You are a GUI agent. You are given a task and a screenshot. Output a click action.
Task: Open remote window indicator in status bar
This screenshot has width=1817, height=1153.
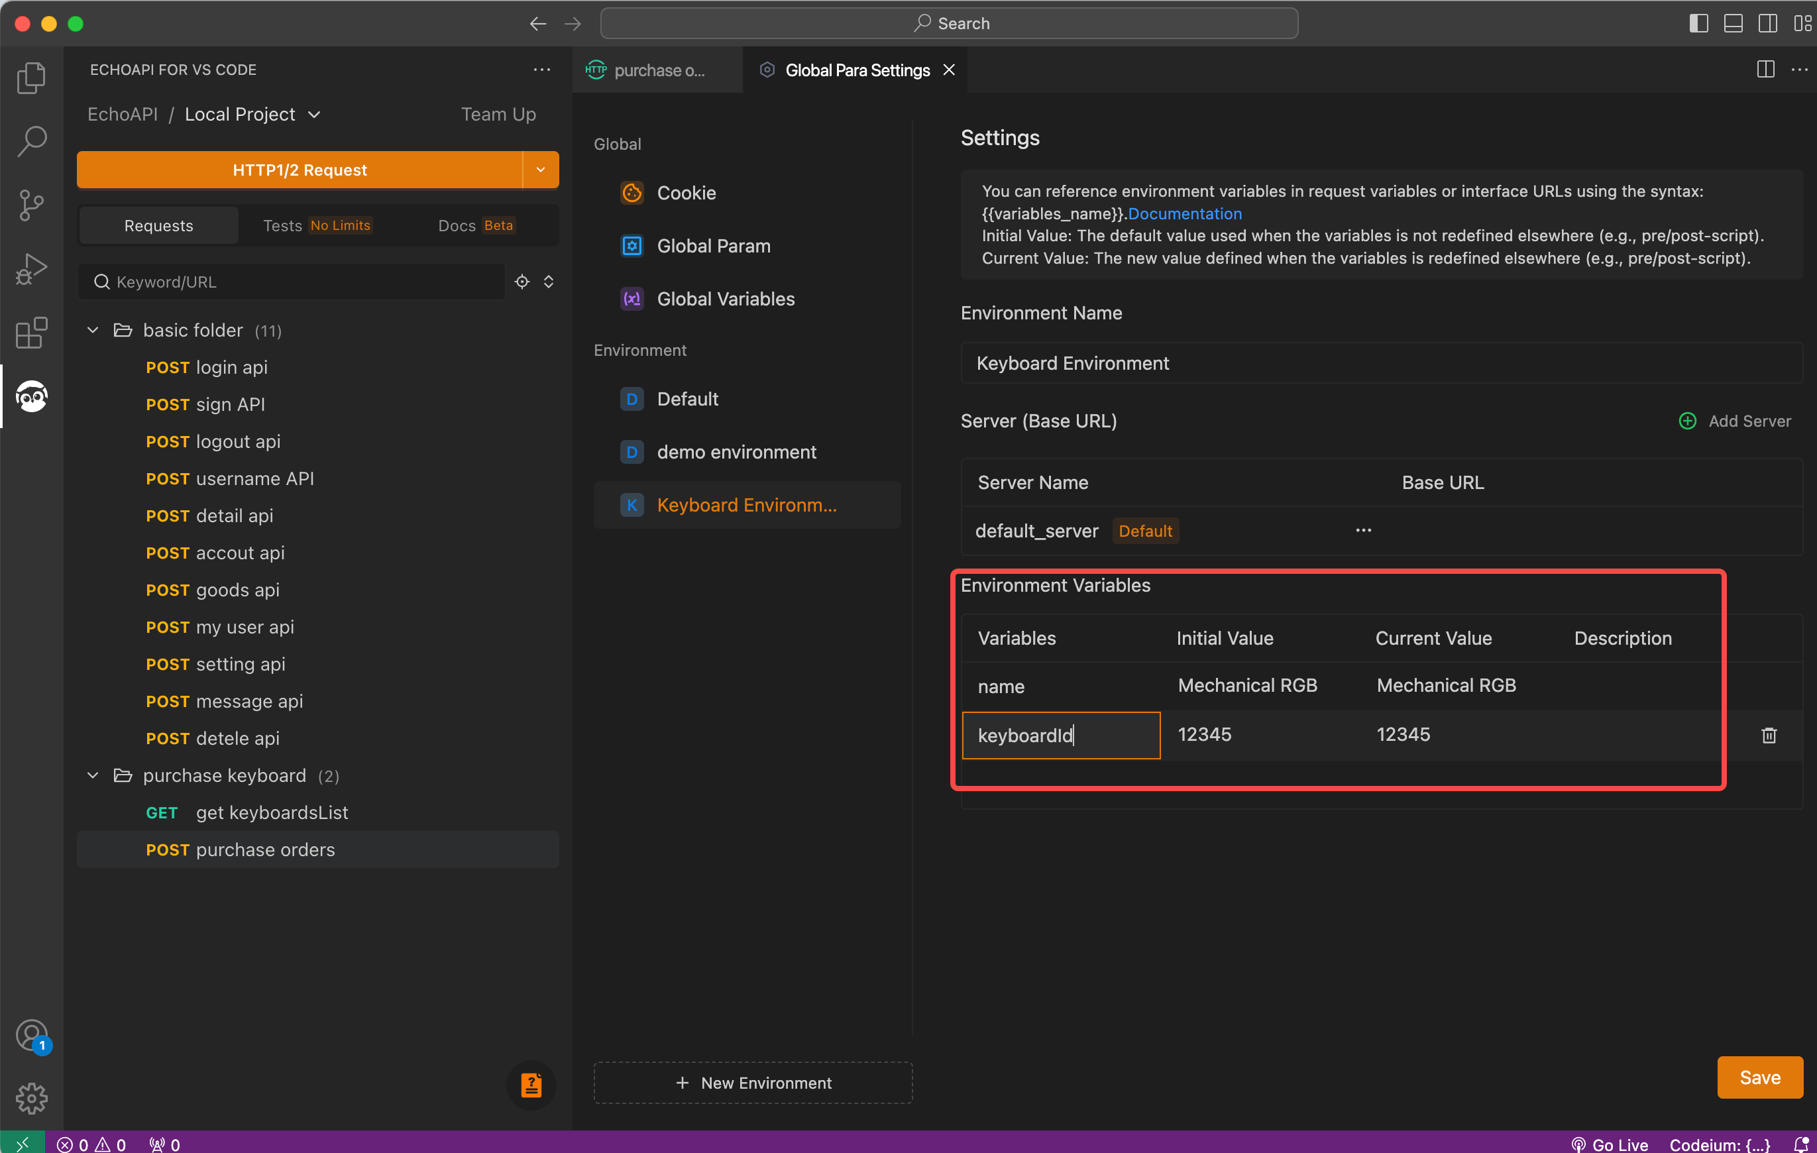(x=22, y=1144)
